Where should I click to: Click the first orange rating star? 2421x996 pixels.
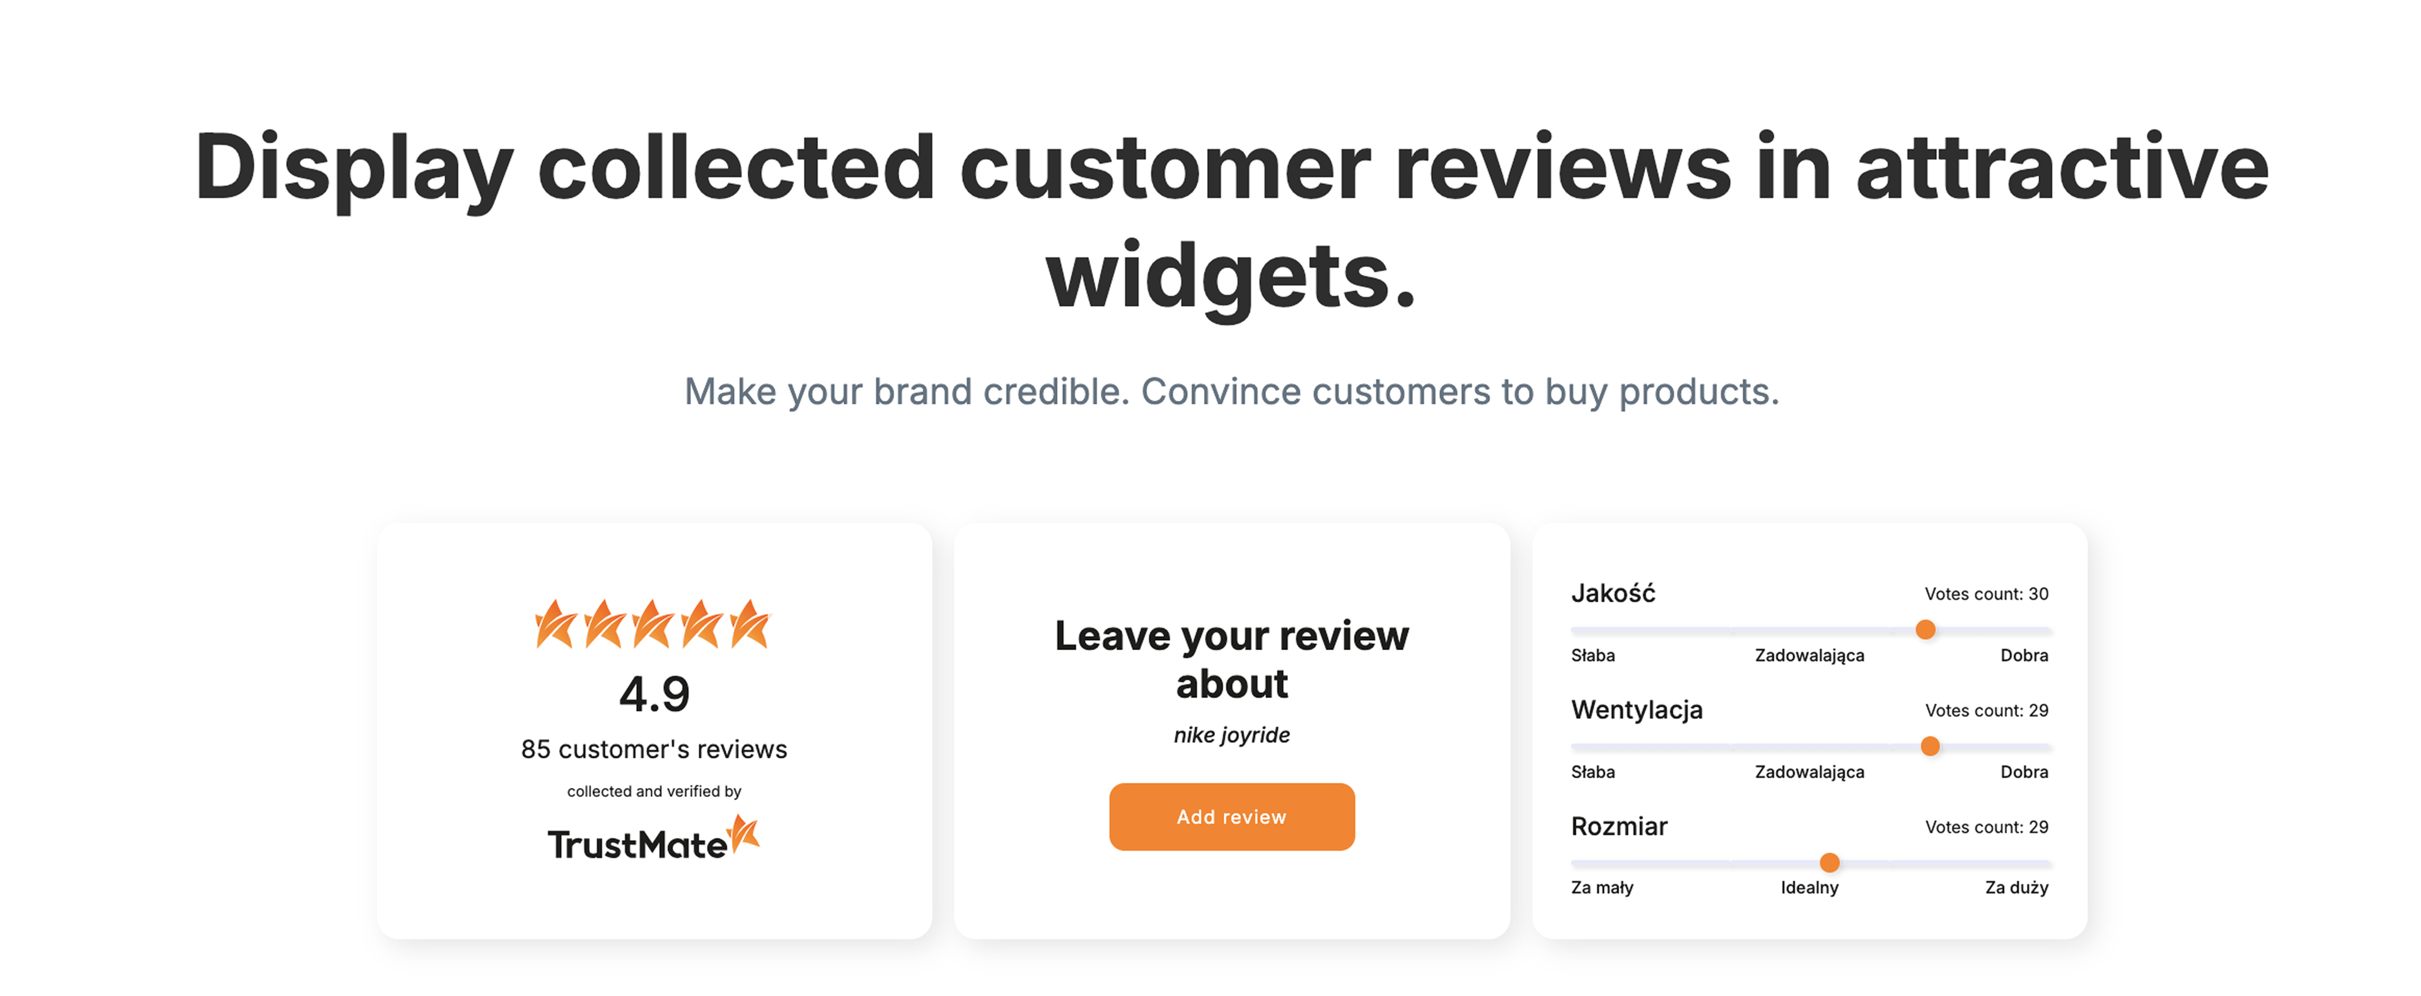[x=555, y=624]
